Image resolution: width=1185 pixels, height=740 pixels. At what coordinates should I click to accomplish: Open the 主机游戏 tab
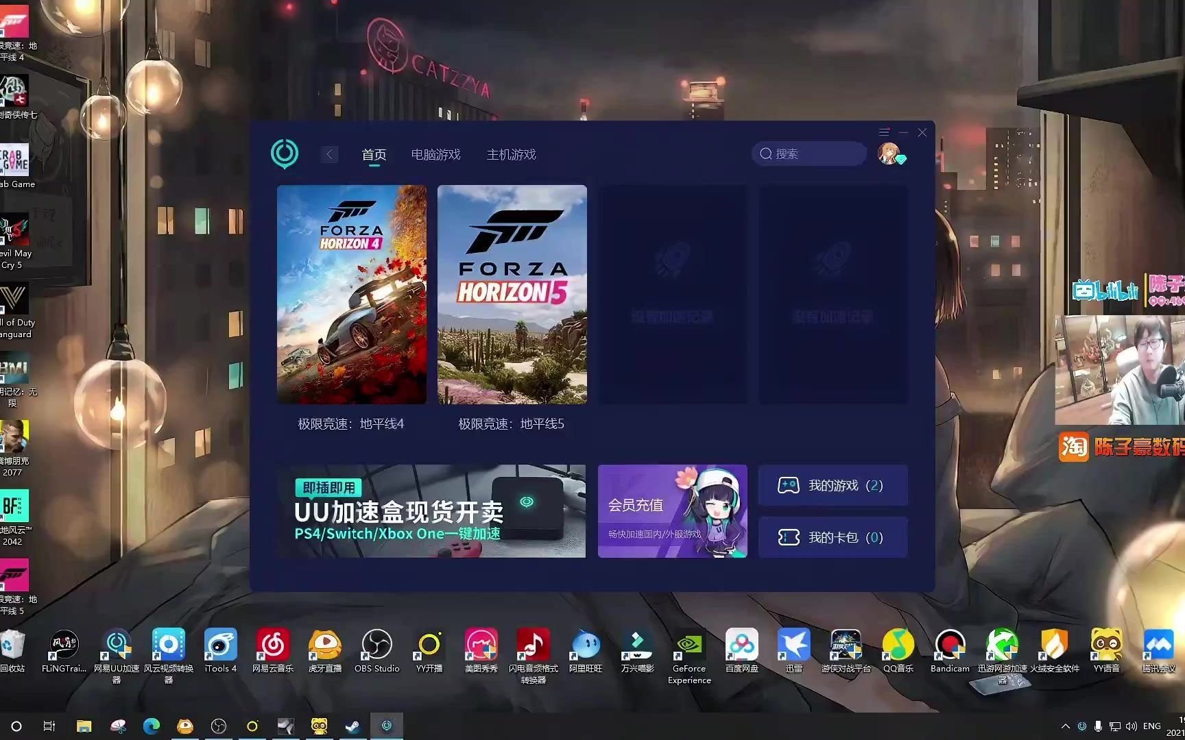[x=511, y=155]
